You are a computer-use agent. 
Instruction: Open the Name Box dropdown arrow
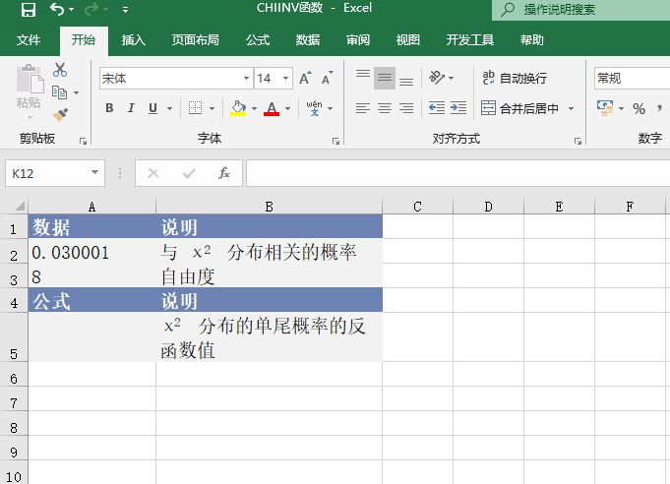pos(95,173)
